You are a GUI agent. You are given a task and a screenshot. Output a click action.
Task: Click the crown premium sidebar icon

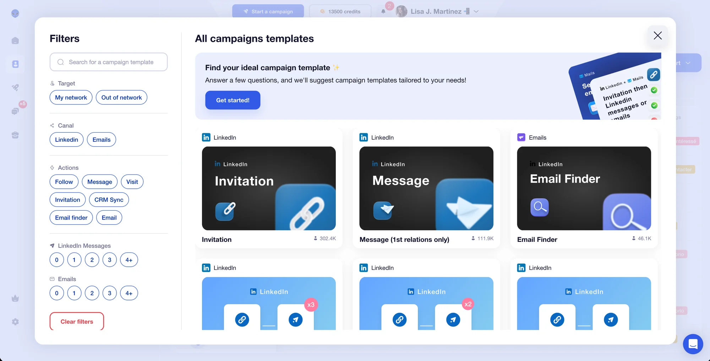point(15,298)
